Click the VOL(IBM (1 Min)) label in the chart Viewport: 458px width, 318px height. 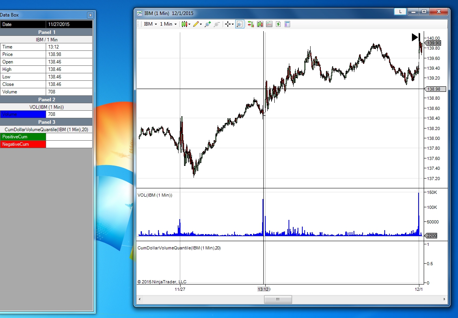(x=155, y=195)
